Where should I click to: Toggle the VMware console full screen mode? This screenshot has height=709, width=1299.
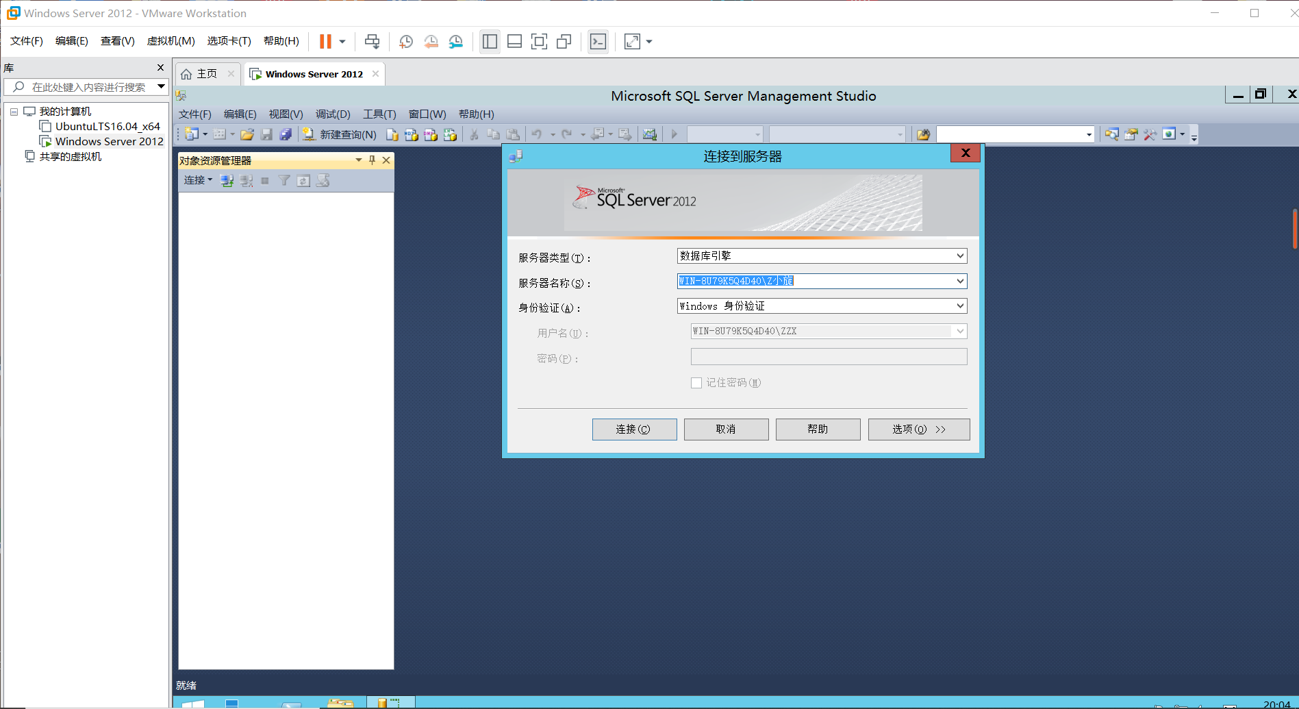631,41
